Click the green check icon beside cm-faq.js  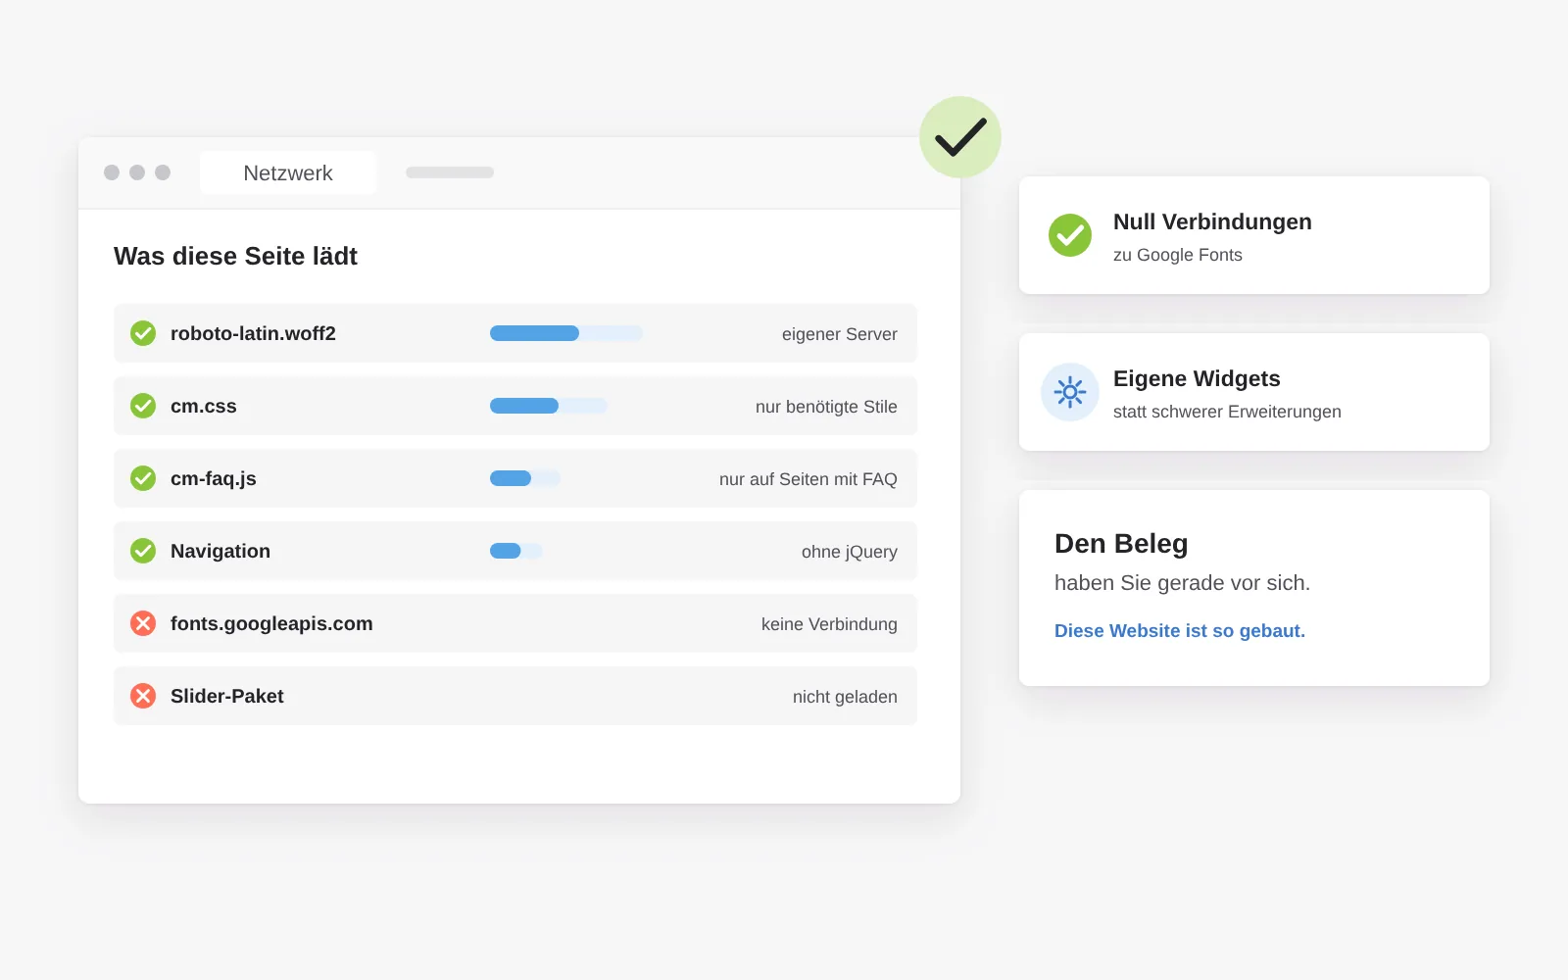(143, 478)
